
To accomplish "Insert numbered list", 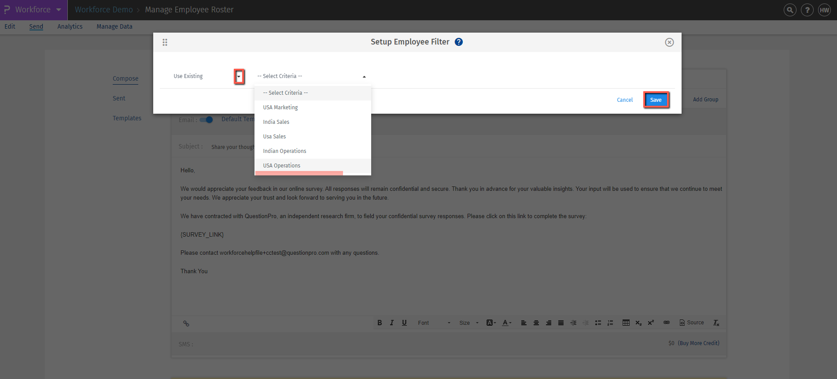I will pos(610,323).
